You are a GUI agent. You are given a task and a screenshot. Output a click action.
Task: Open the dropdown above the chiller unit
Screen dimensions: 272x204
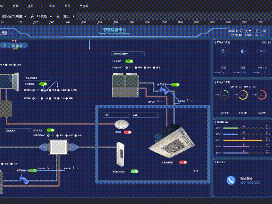(x=128, y=54)
